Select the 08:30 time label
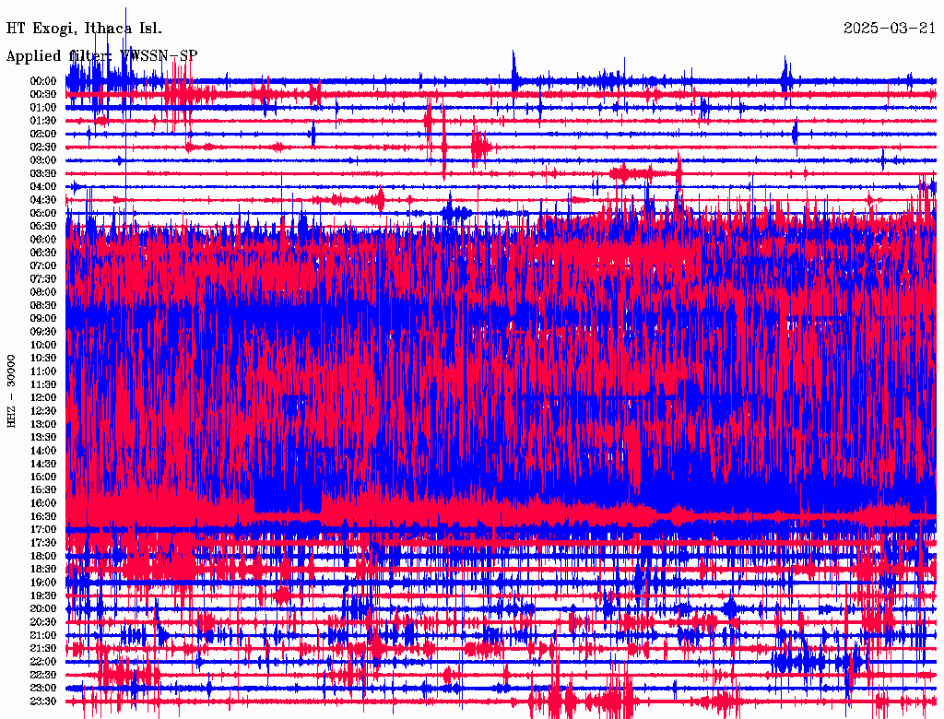 click(43, 305)
